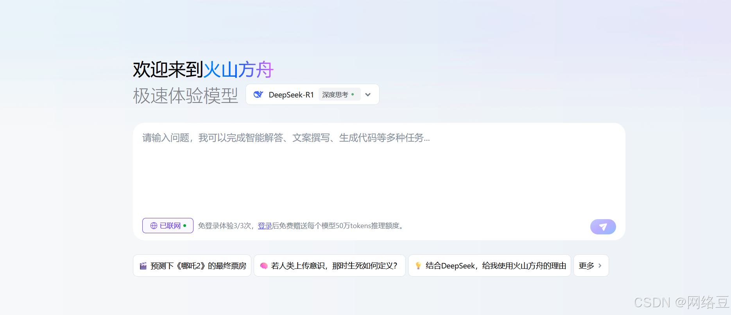Screen dimensions: 731x315
Task: Click the lightbulb icon on 结合DeepSeek suggestion
Action: tap(418, 266)
